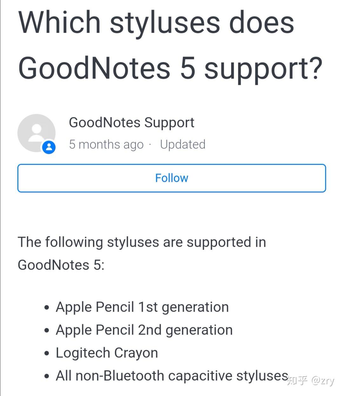Open the GoodNotes Support author name

[x=131, y=123]
